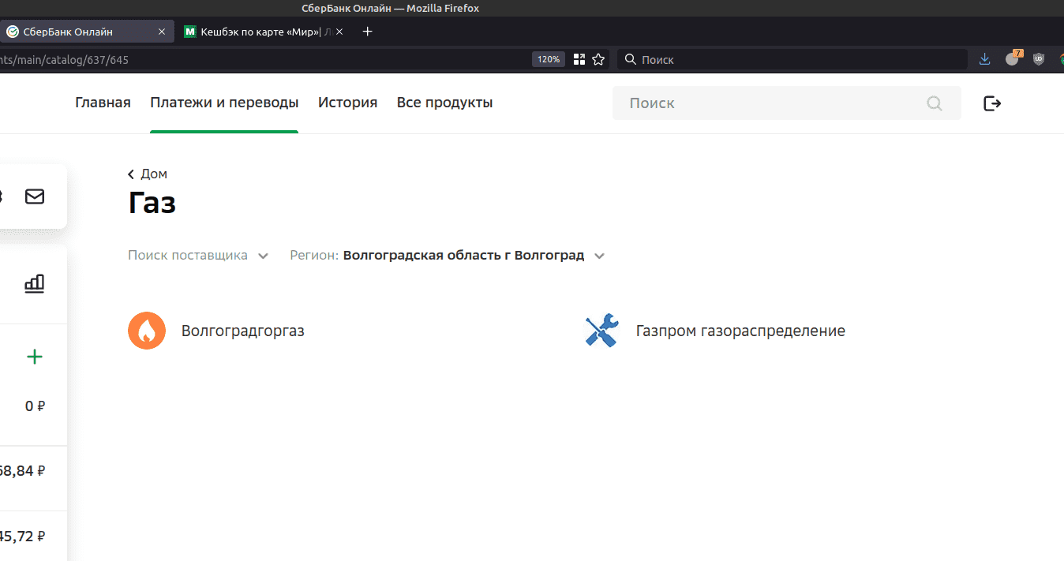Select the Волгоградгоргаз provider name

[242, 331]
